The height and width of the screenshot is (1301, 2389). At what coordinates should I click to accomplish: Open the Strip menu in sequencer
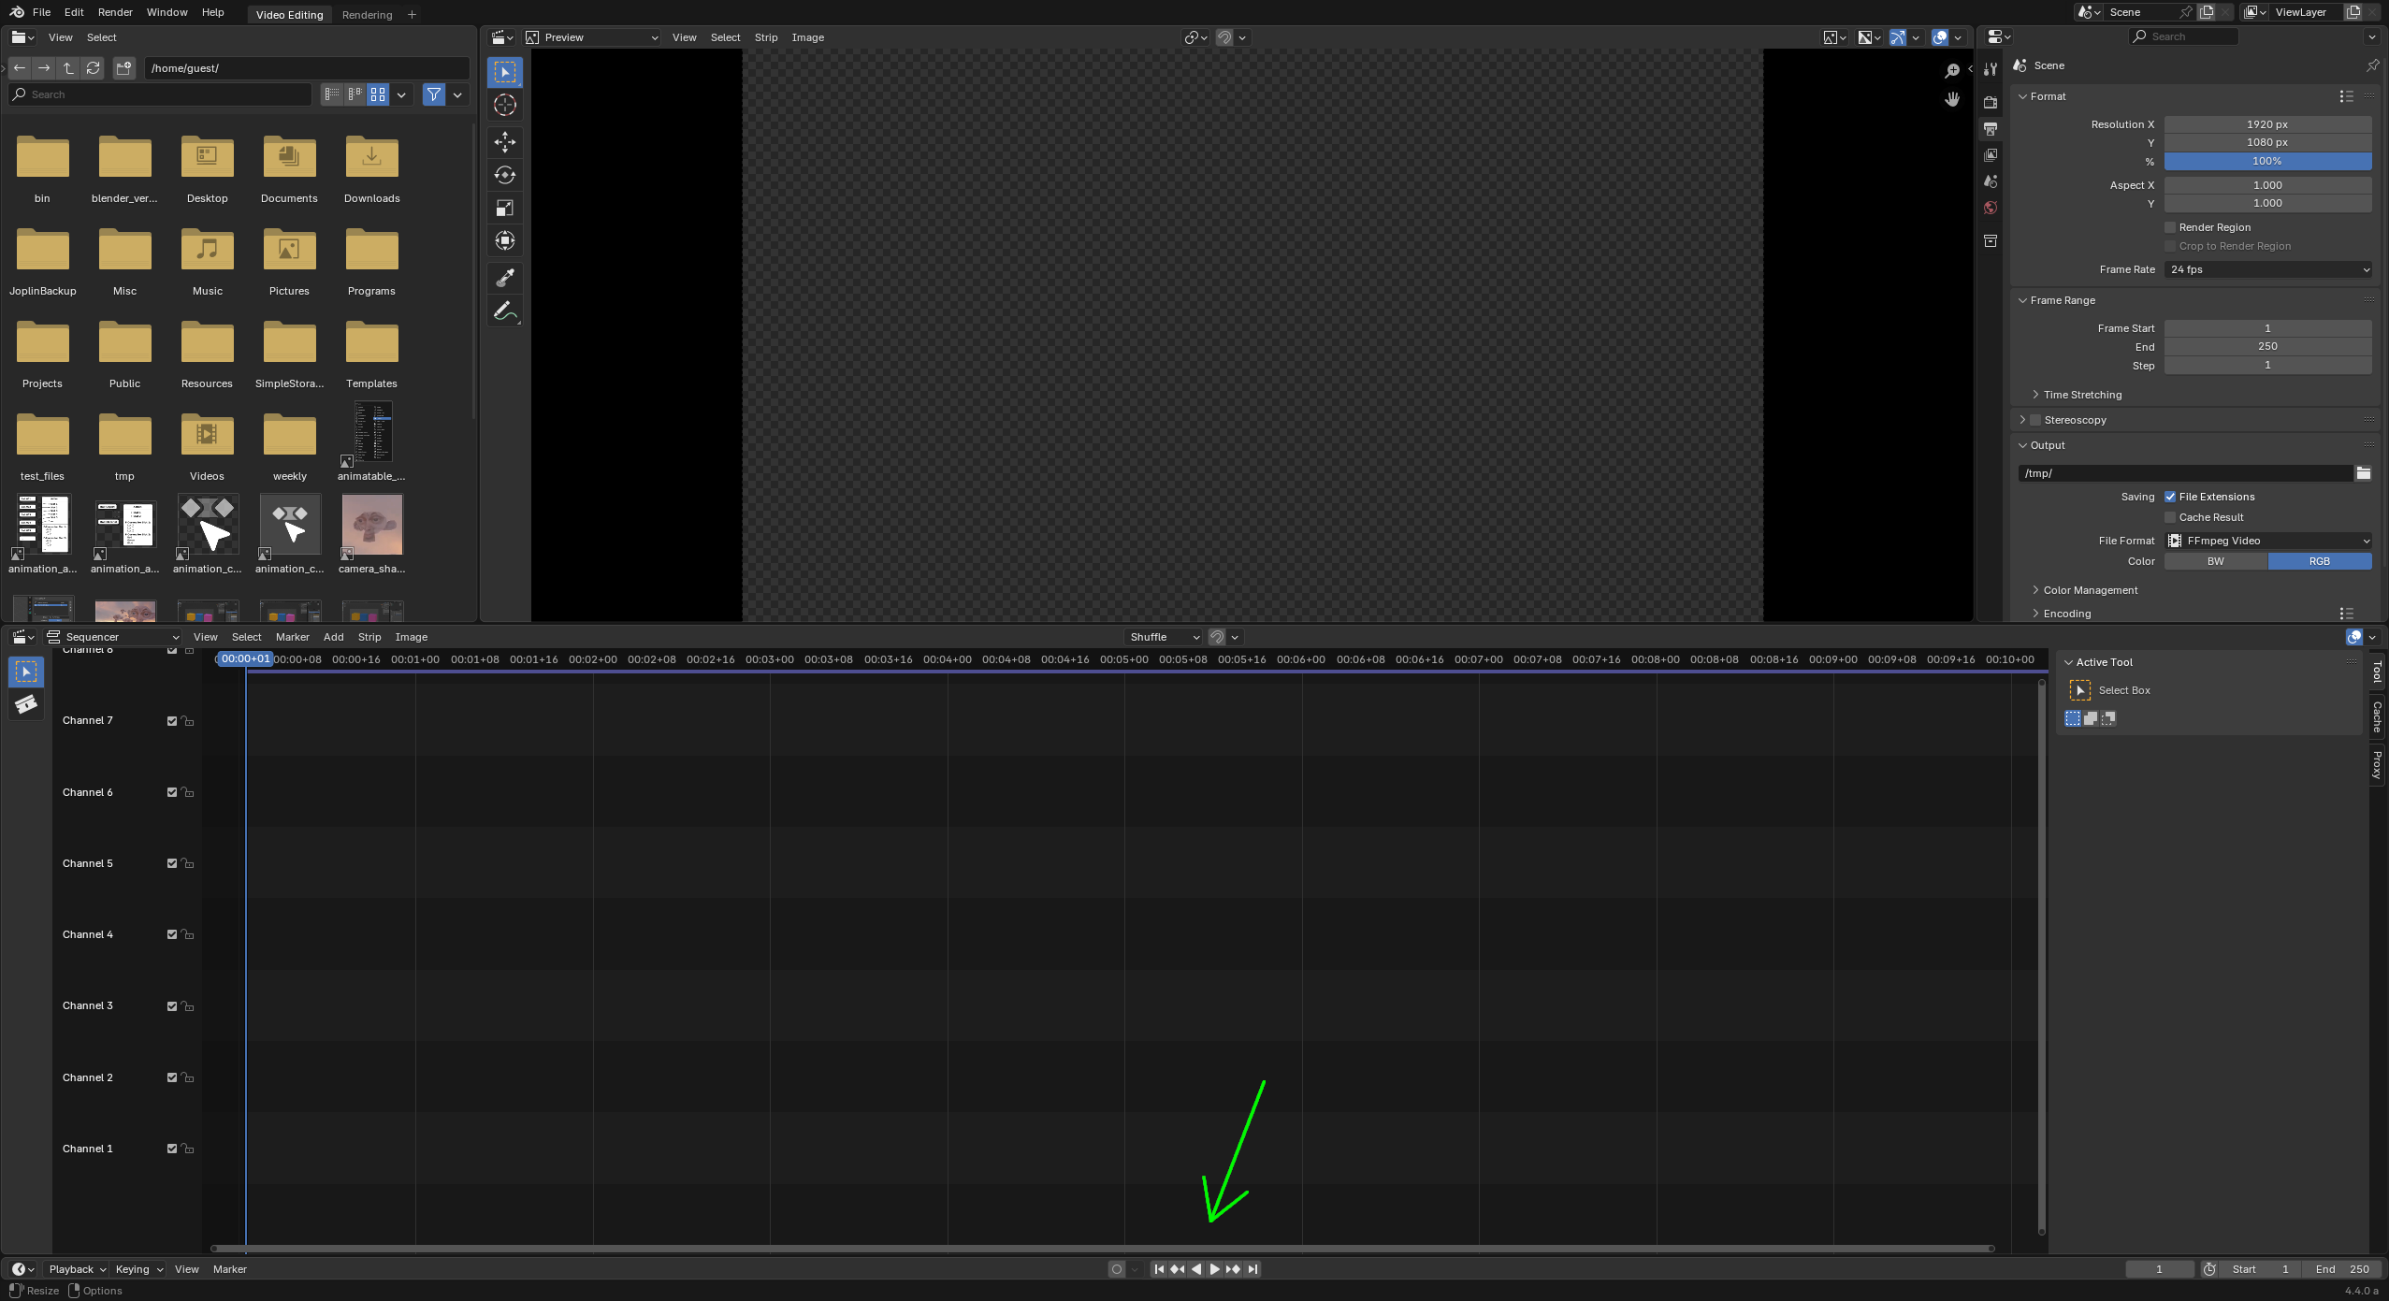[369, 637]
